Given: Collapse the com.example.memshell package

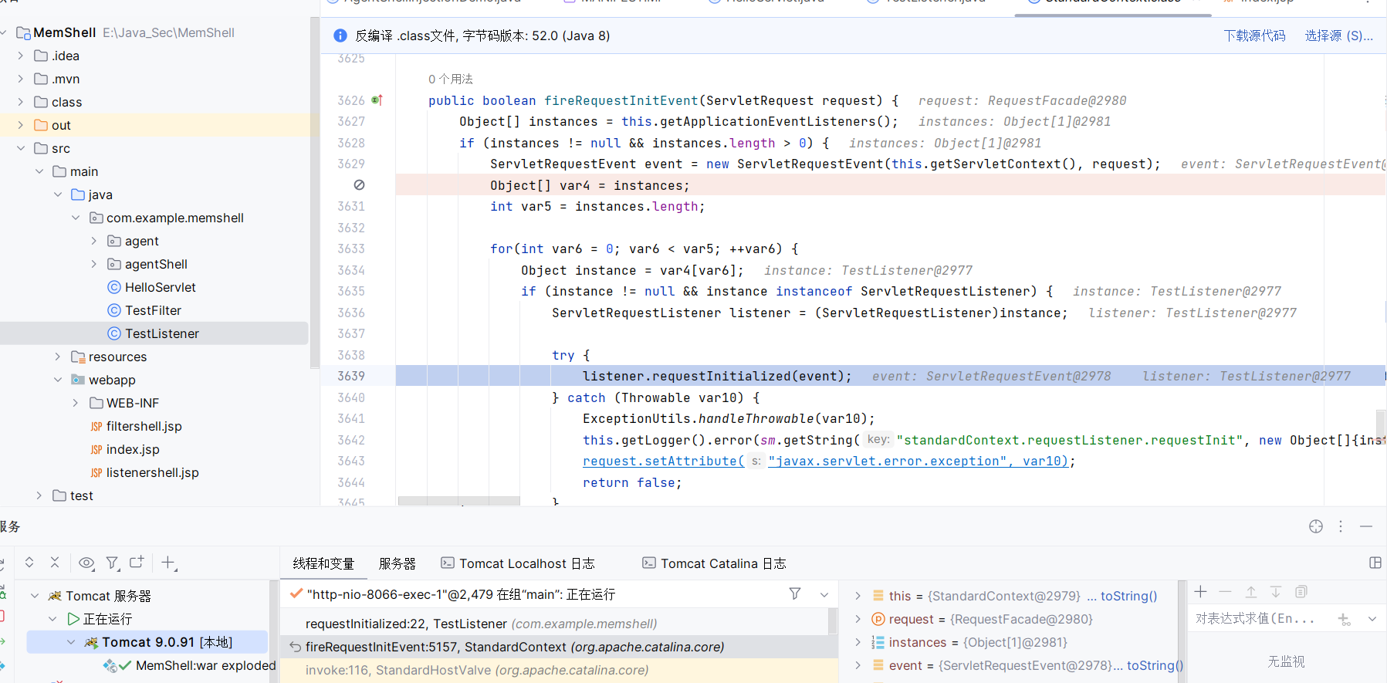Looking at the screenshot, I should 76,218.
